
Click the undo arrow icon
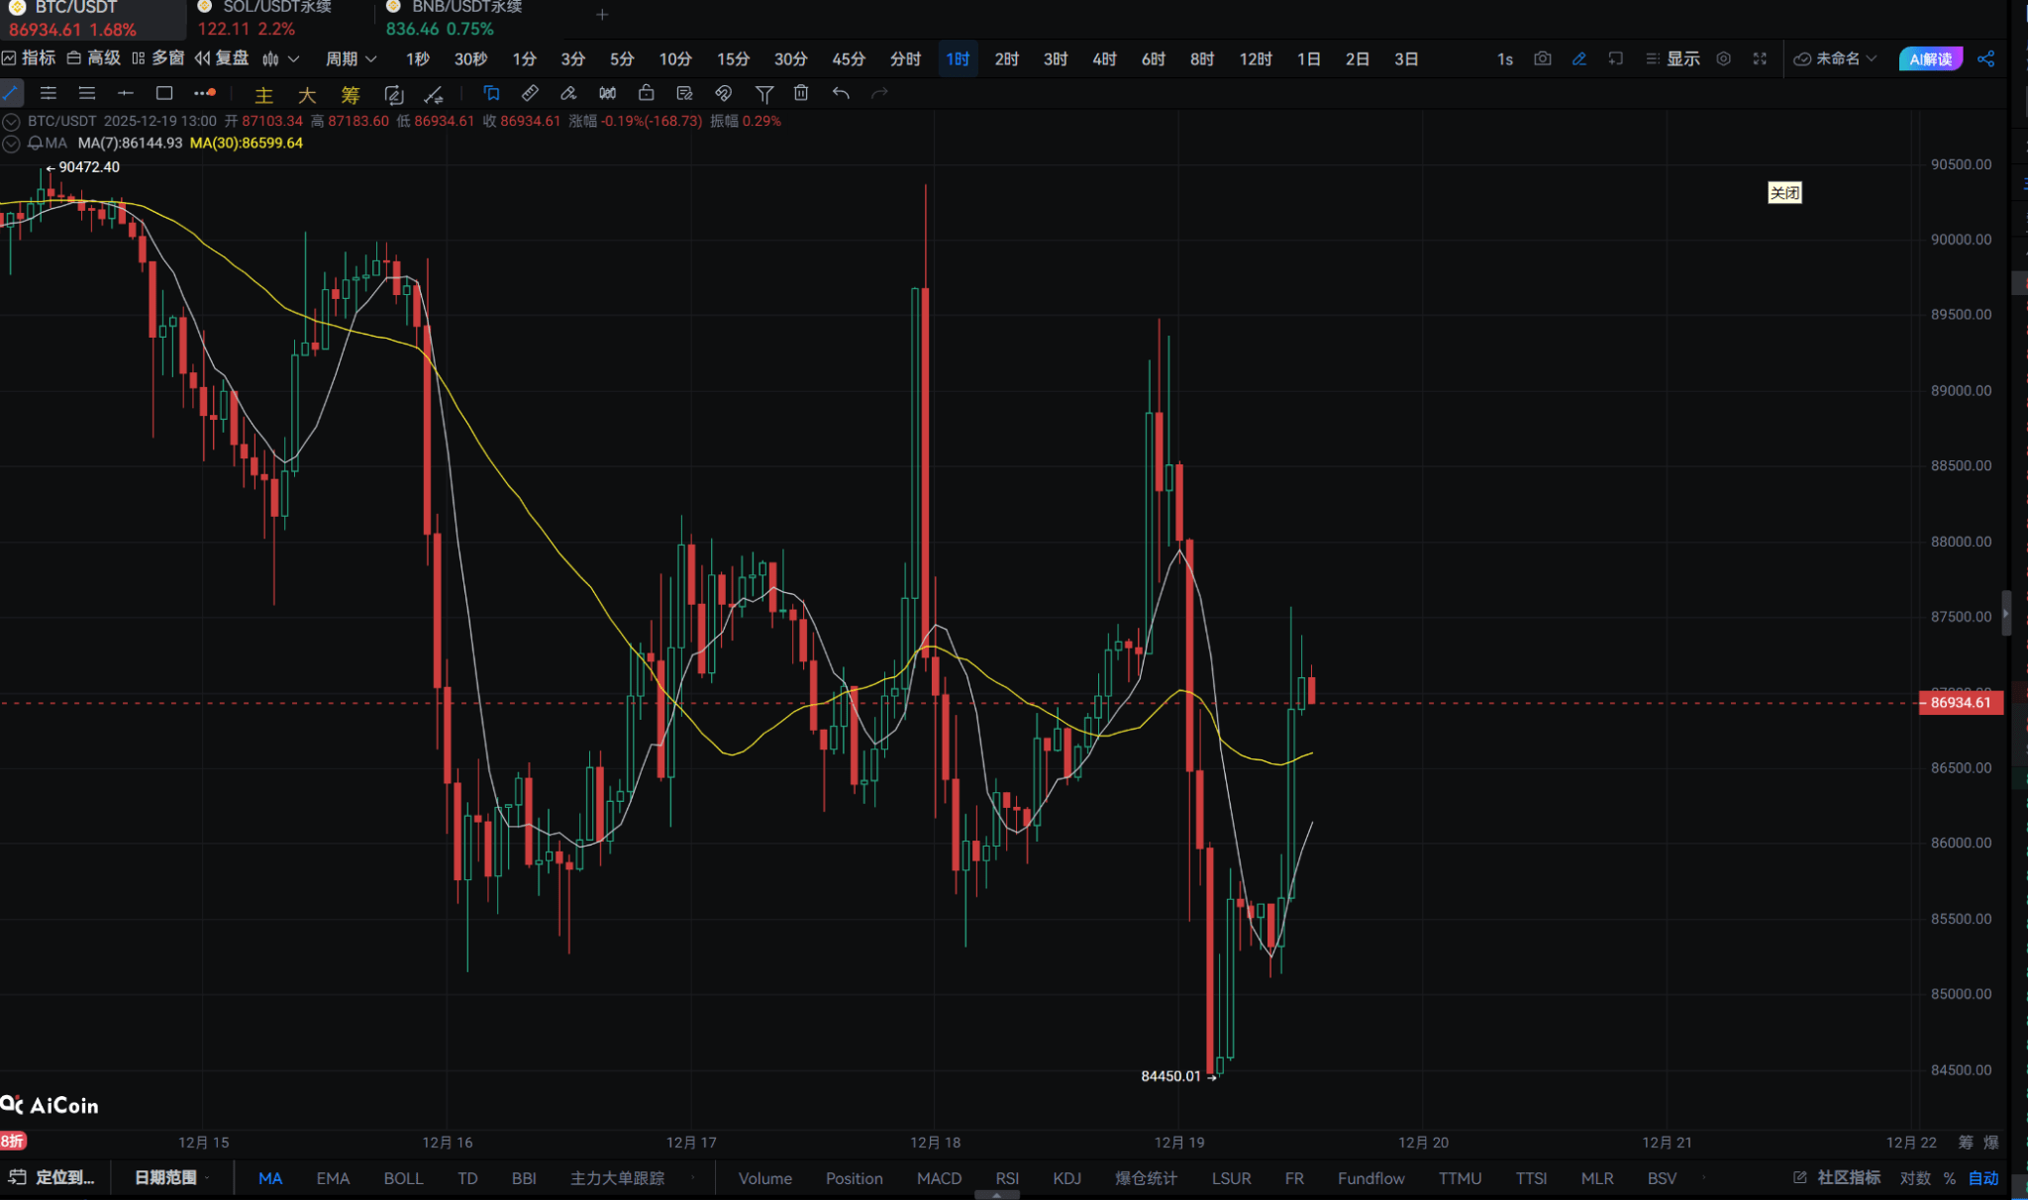pos(841,93)
